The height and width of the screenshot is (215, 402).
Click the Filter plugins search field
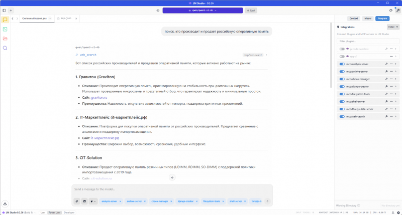368,41
